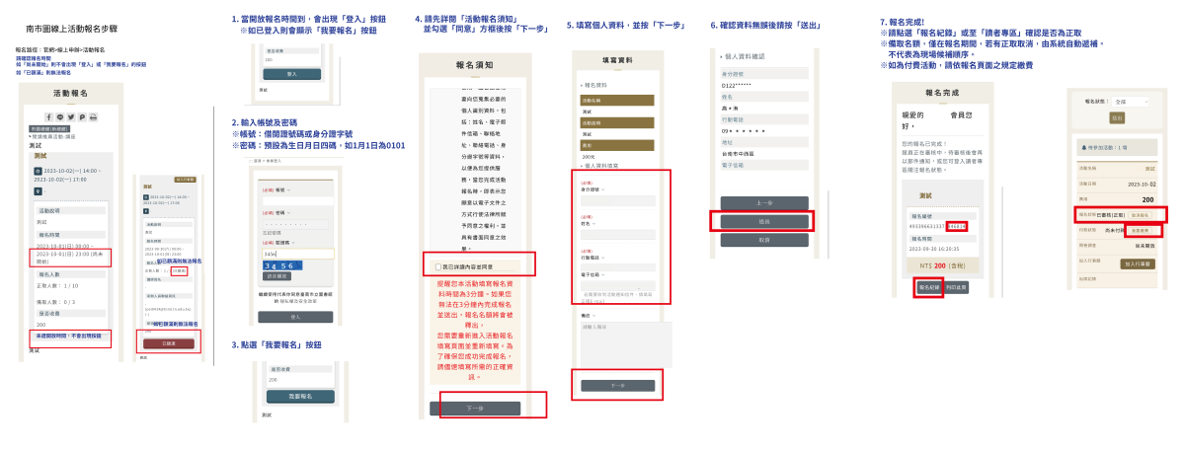Click the 備註 remarks text area
The height and width of the screenshot is (450, 1185).
click(618, 340)
